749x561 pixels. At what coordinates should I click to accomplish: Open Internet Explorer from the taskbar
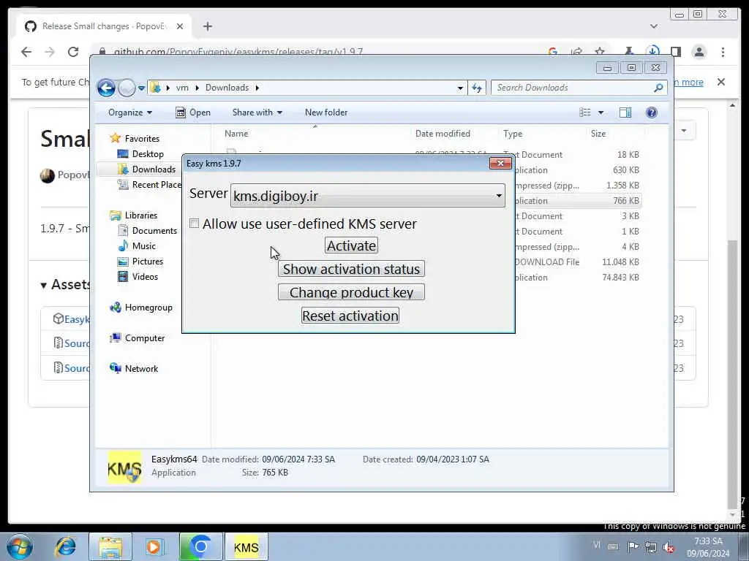(65, 546)
